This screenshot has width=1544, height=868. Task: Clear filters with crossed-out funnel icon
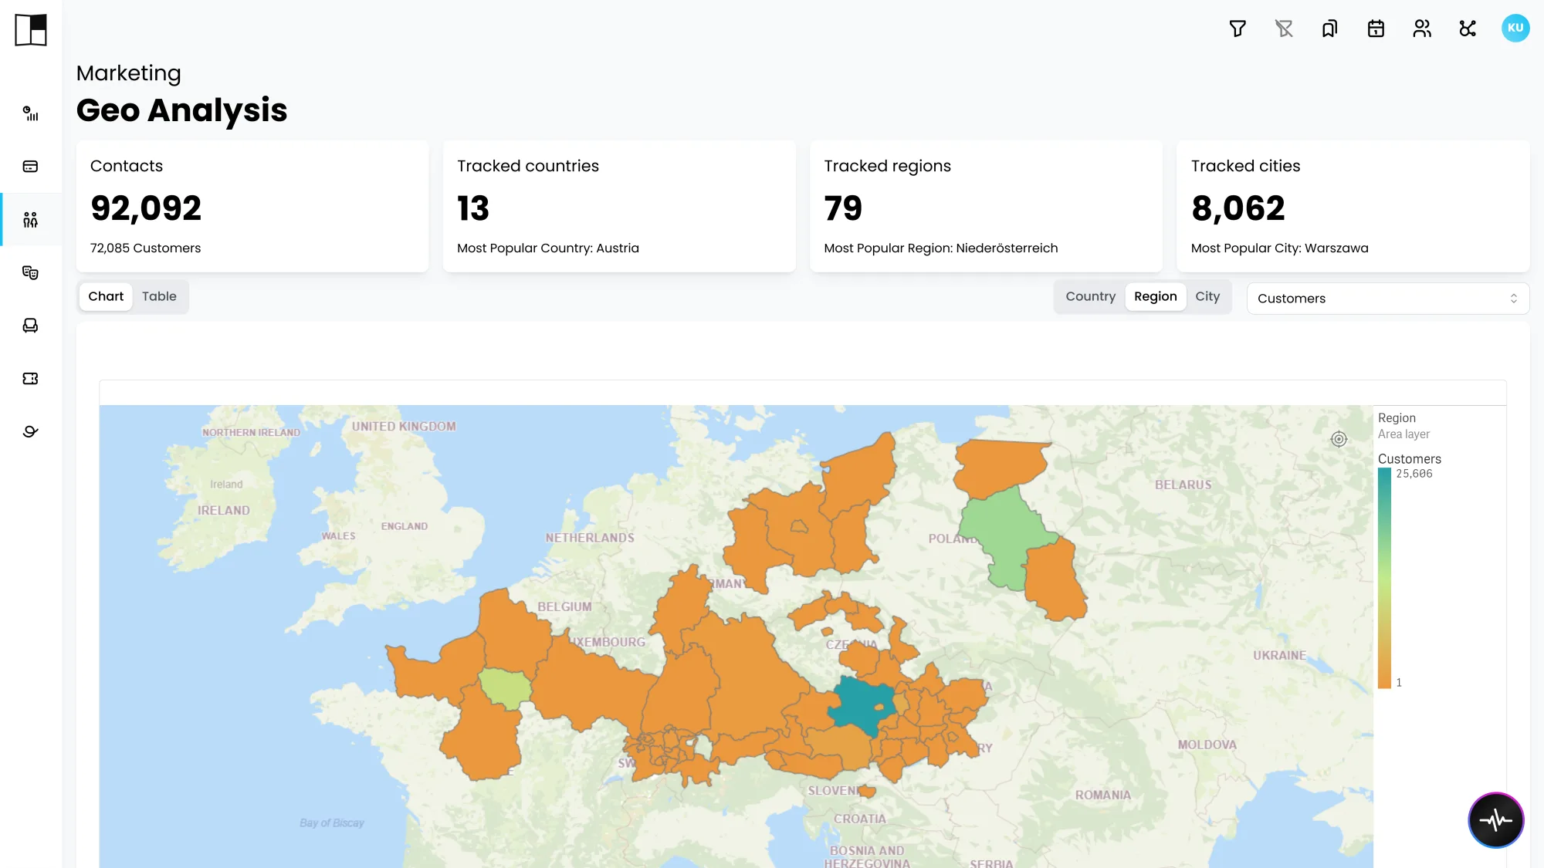pyautogui.click(x=1284, y=29)
